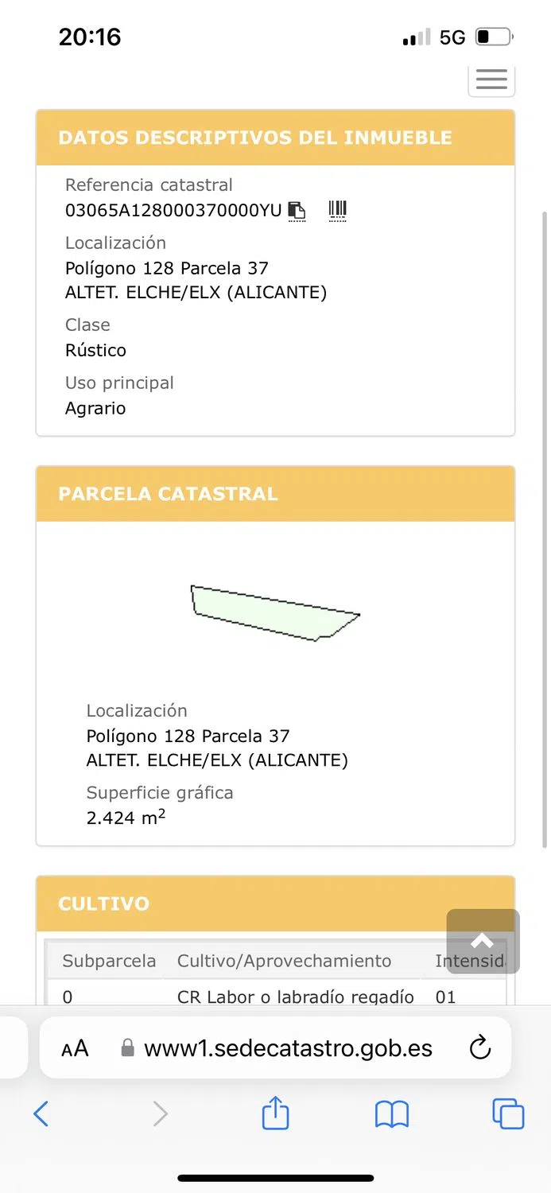Open the Safari share sheet
551x1193 pixels.
coord(275,1113)
